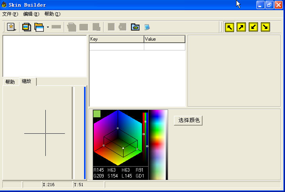Click the yellow up-left arrow button
This screenshot has height=192, width=285.
point(229,27)
